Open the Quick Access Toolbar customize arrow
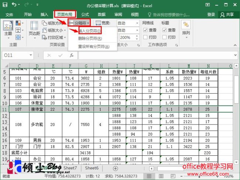The height and width of the screenshot is (180, 240). 37,5
